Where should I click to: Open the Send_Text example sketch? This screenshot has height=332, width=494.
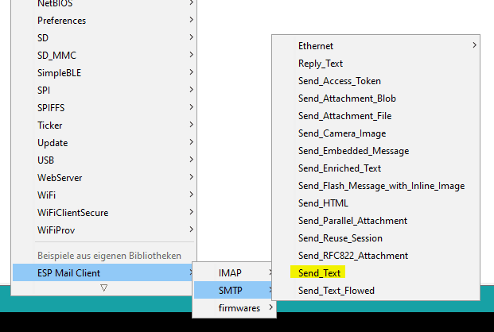coord(320,273)
